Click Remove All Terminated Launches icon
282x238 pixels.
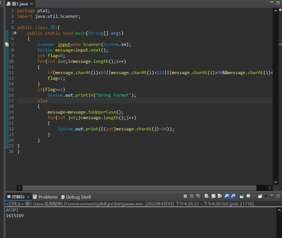(198, 196)
